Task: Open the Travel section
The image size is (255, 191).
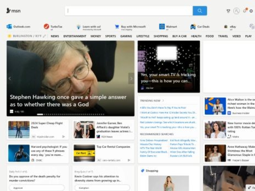Action: [223, 36]
